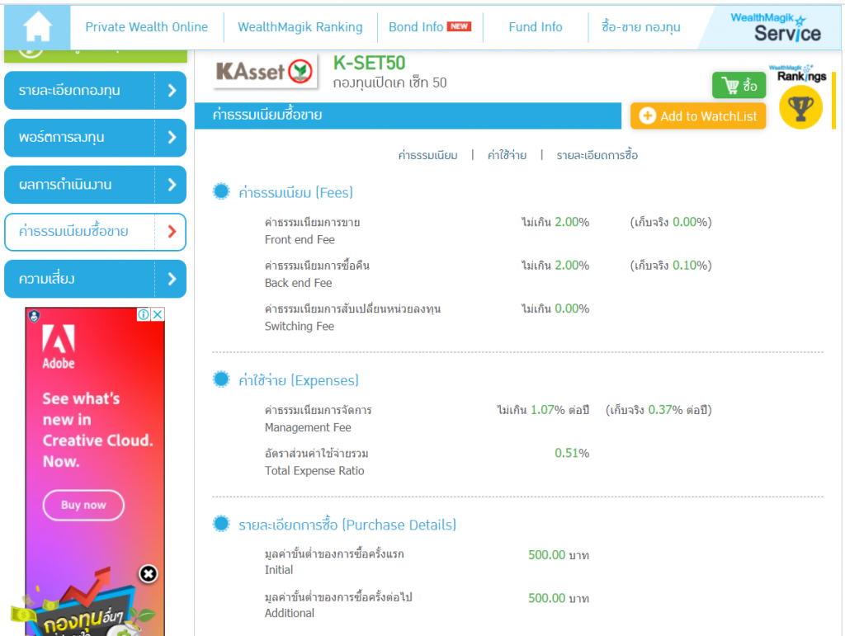Open พอร์ตการลงทุน sidebar section
Screen dimensions: 845x636
(96, 138)
